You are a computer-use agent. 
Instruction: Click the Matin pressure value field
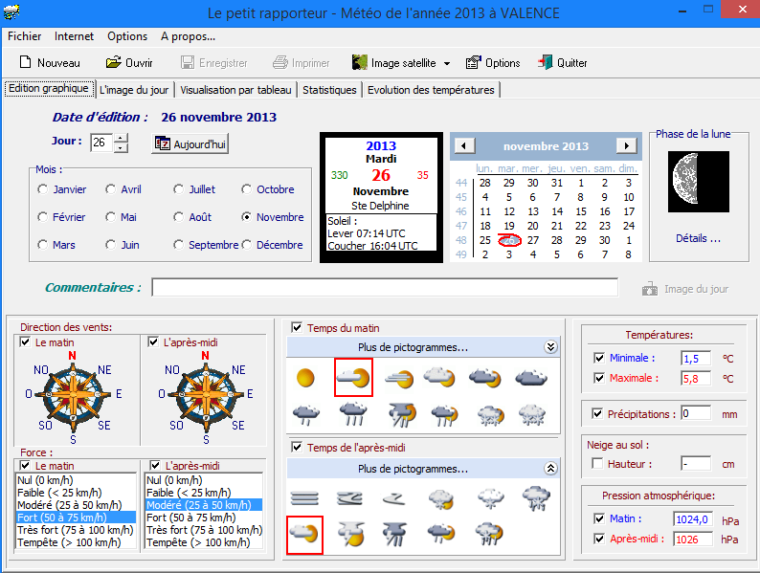click(693, 519)
